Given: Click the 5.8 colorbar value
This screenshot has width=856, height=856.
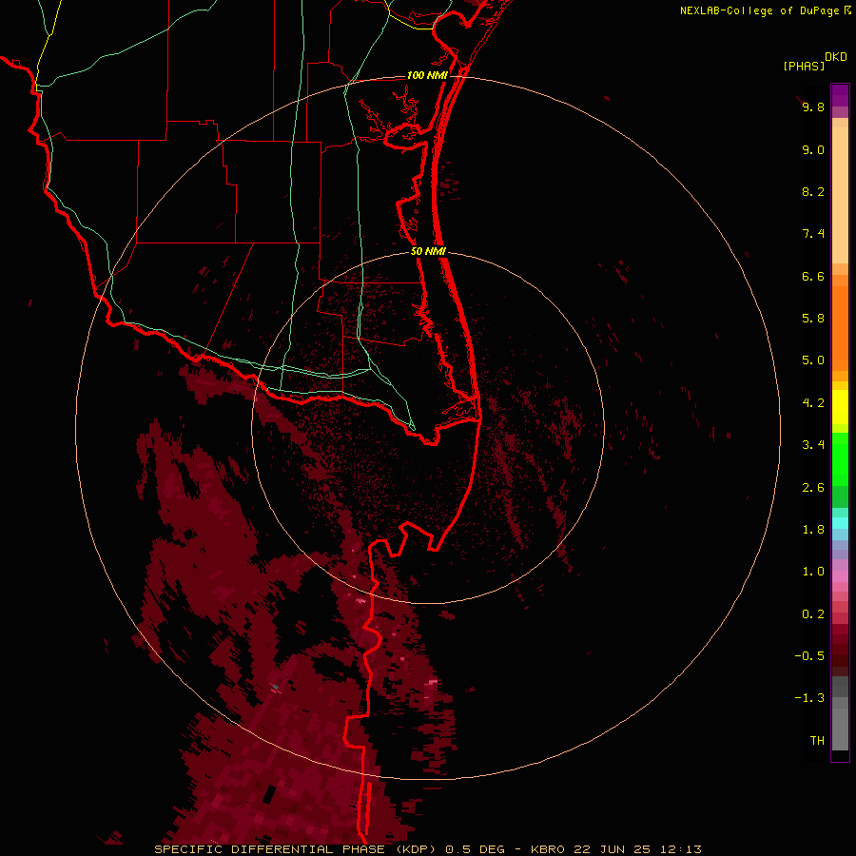Looking at the screenshot, I should (x=813, y=319).
